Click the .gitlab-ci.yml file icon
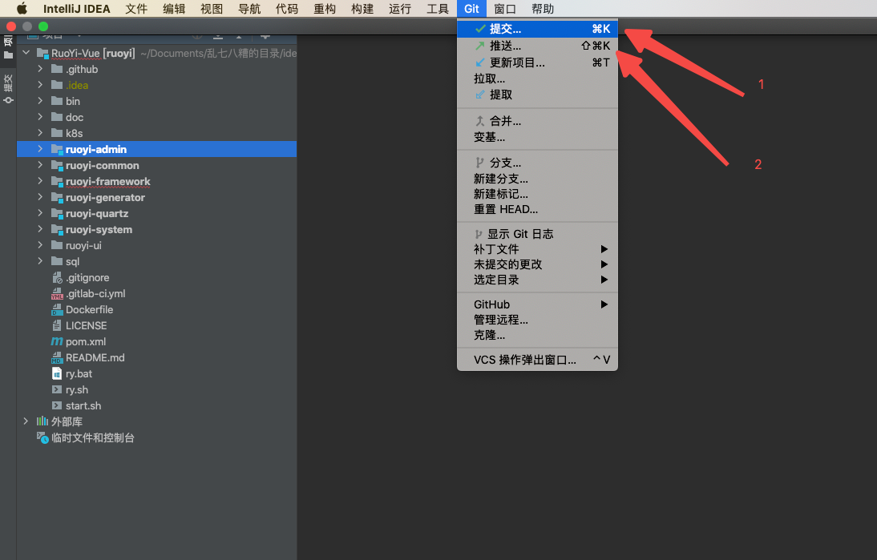Screen dimensions: 877x560 [x=57, y=293]
